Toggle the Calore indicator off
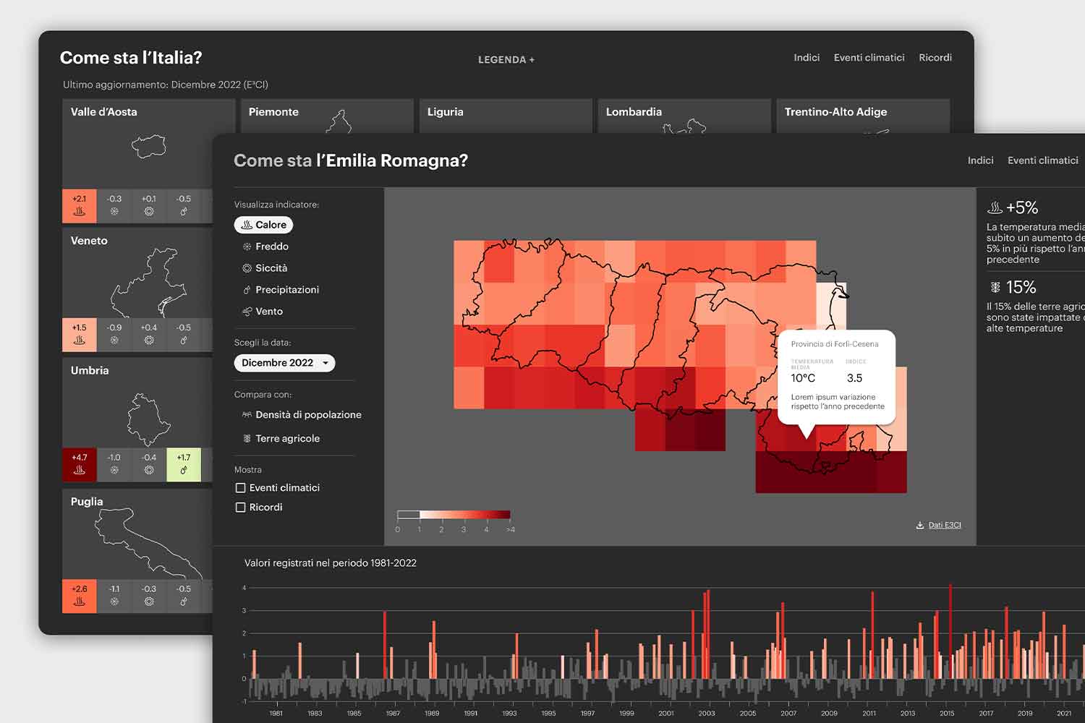The height and width of the screenshot is (723, 1085). 263,225
